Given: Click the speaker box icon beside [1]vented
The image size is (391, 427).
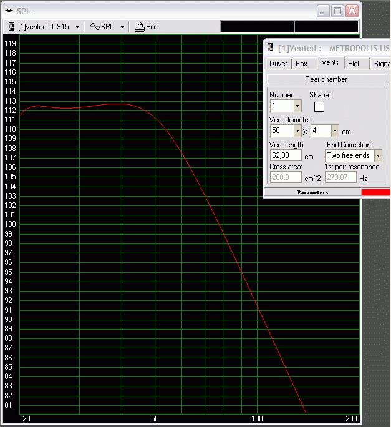Looking at the screenshot, I should [x=11, y=27].
